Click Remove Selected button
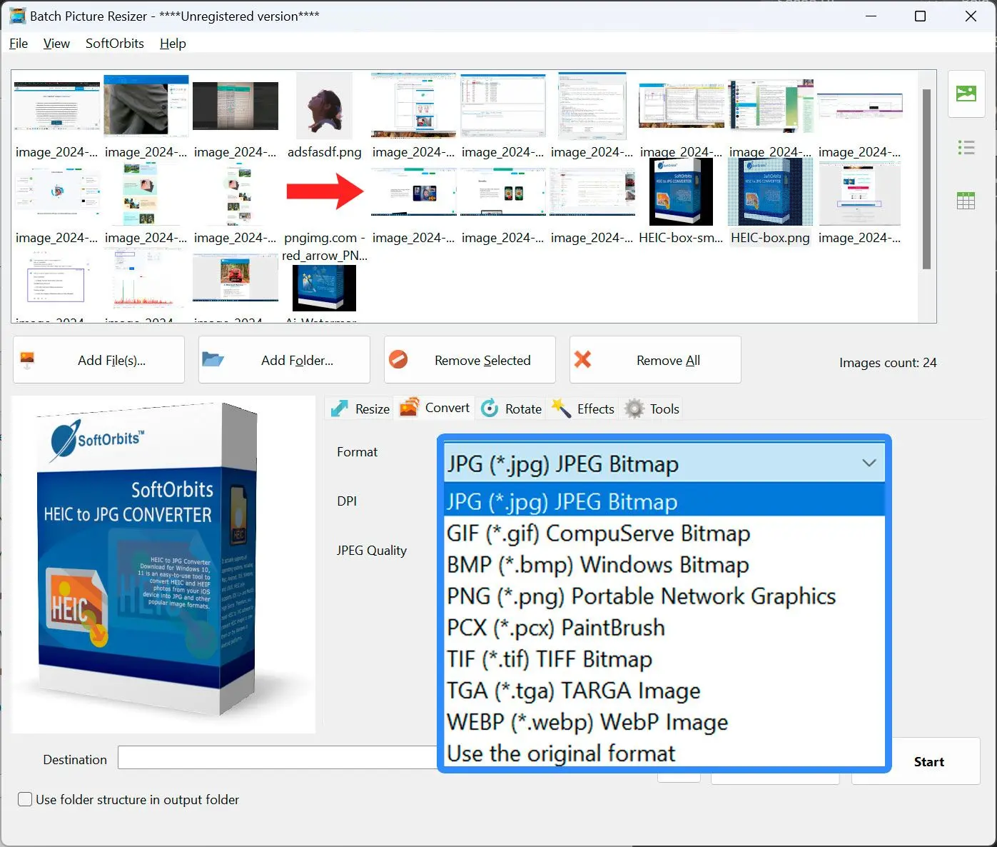The height and width of the screenshot is (847, 997). [470, 360]
